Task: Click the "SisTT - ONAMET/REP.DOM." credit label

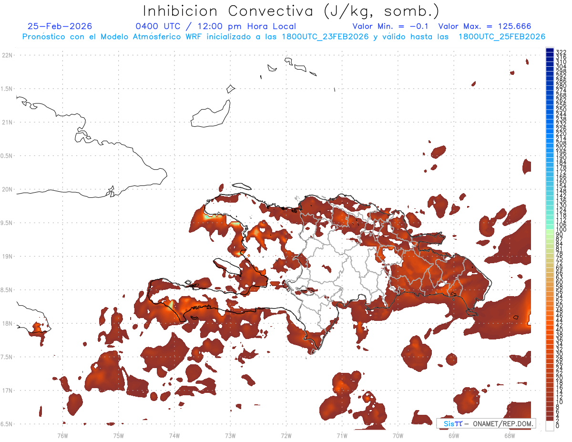Action: point(487,423)
